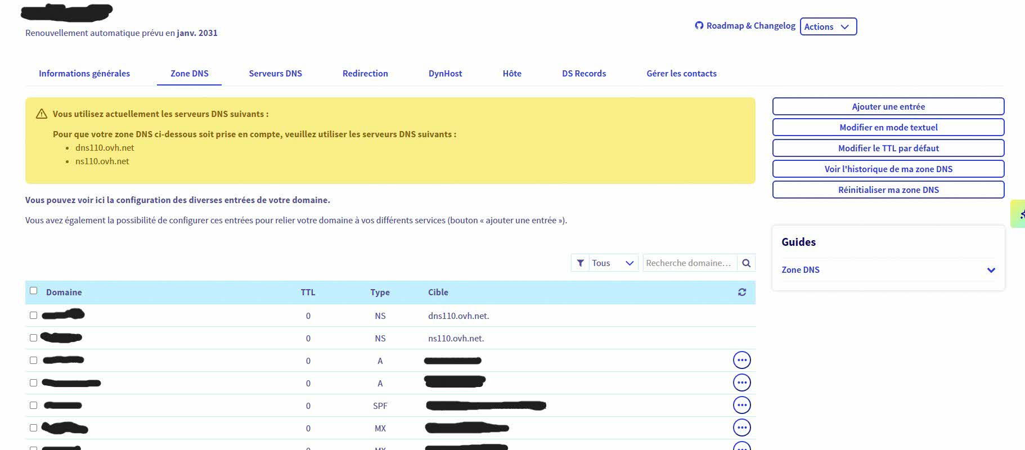Click Ajouter une entrée button
This screenshot has height=450, width=1025.
[888, 106]
